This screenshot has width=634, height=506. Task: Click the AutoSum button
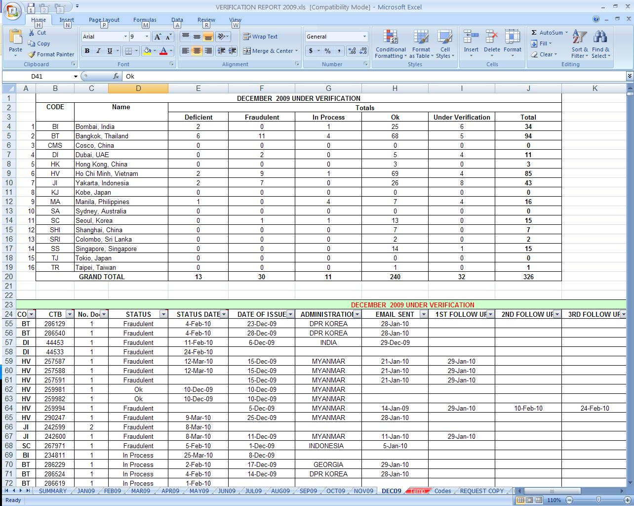[x=547, y=33]
